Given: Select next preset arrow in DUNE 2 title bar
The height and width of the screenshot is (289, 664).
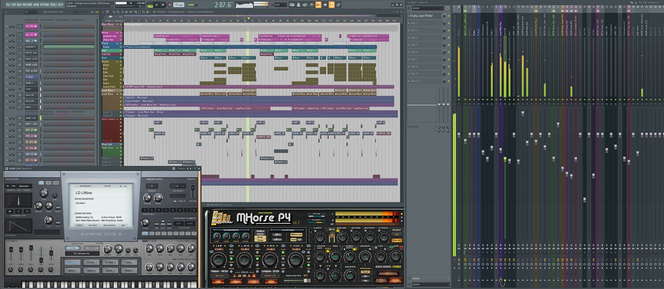Looking at the screenshot, I should pos(191,168).
